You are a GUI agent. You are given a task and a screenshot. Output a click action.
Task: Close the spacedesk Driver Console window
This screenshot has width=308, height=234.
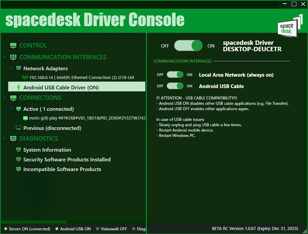303,4
